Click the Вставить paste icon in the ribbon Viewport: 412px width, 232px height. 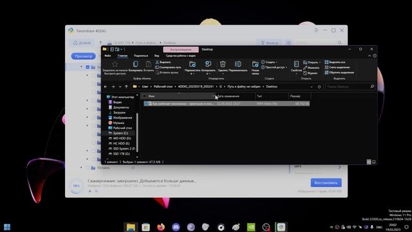[149, 64]
